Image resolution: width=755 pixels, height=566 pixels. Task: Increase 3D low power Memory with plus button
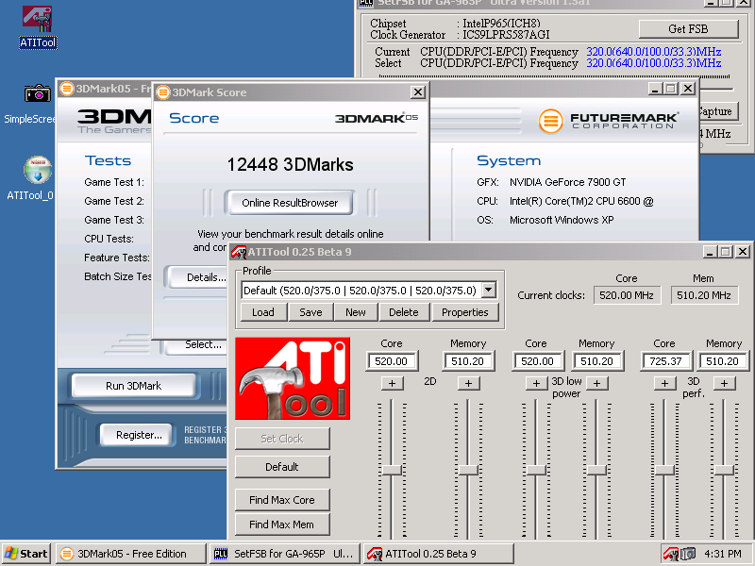596,383
